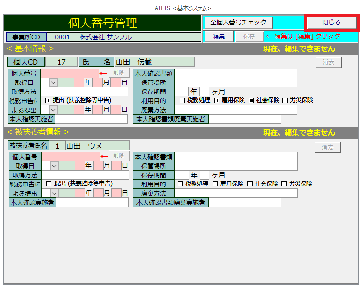Toggle 雇用保険 checkbox in 基本情報 section
362x288 pixels.
coord(217,101)
